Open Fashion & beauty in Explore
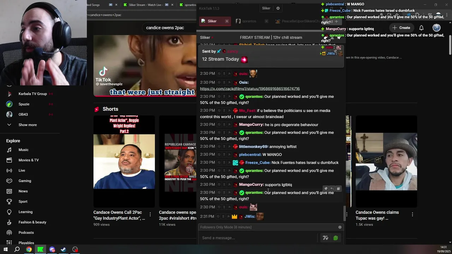The image size is (452, 254). (x=32, y=222)
